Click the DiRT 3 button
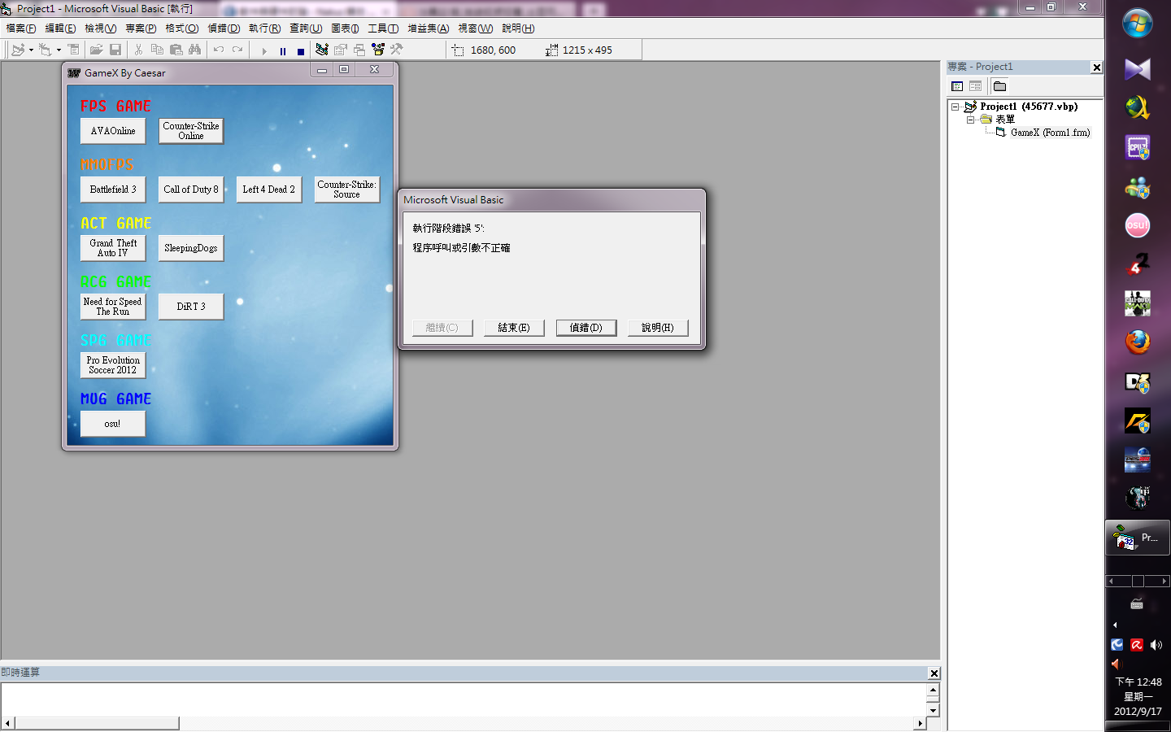Screen dimensions: 1171x732 191,307
